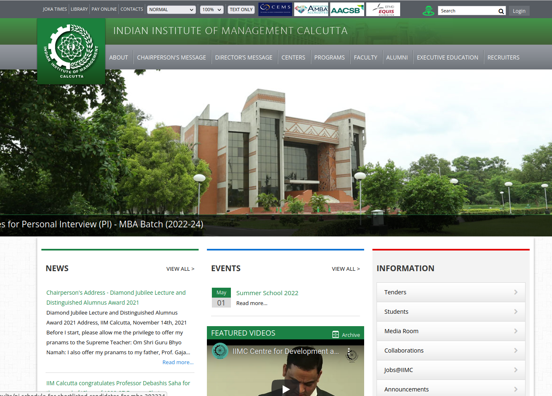Image resolution: width=552 pixels, height=396 pixels.
Task: Open the Media Room information item
Action: coord(451,331)
